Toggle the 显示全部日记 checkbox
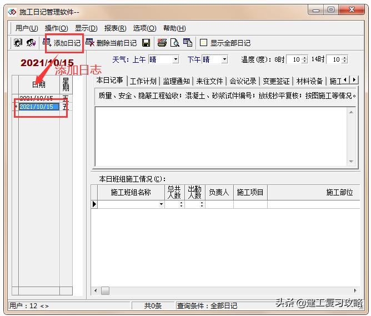 coord(203,43)
